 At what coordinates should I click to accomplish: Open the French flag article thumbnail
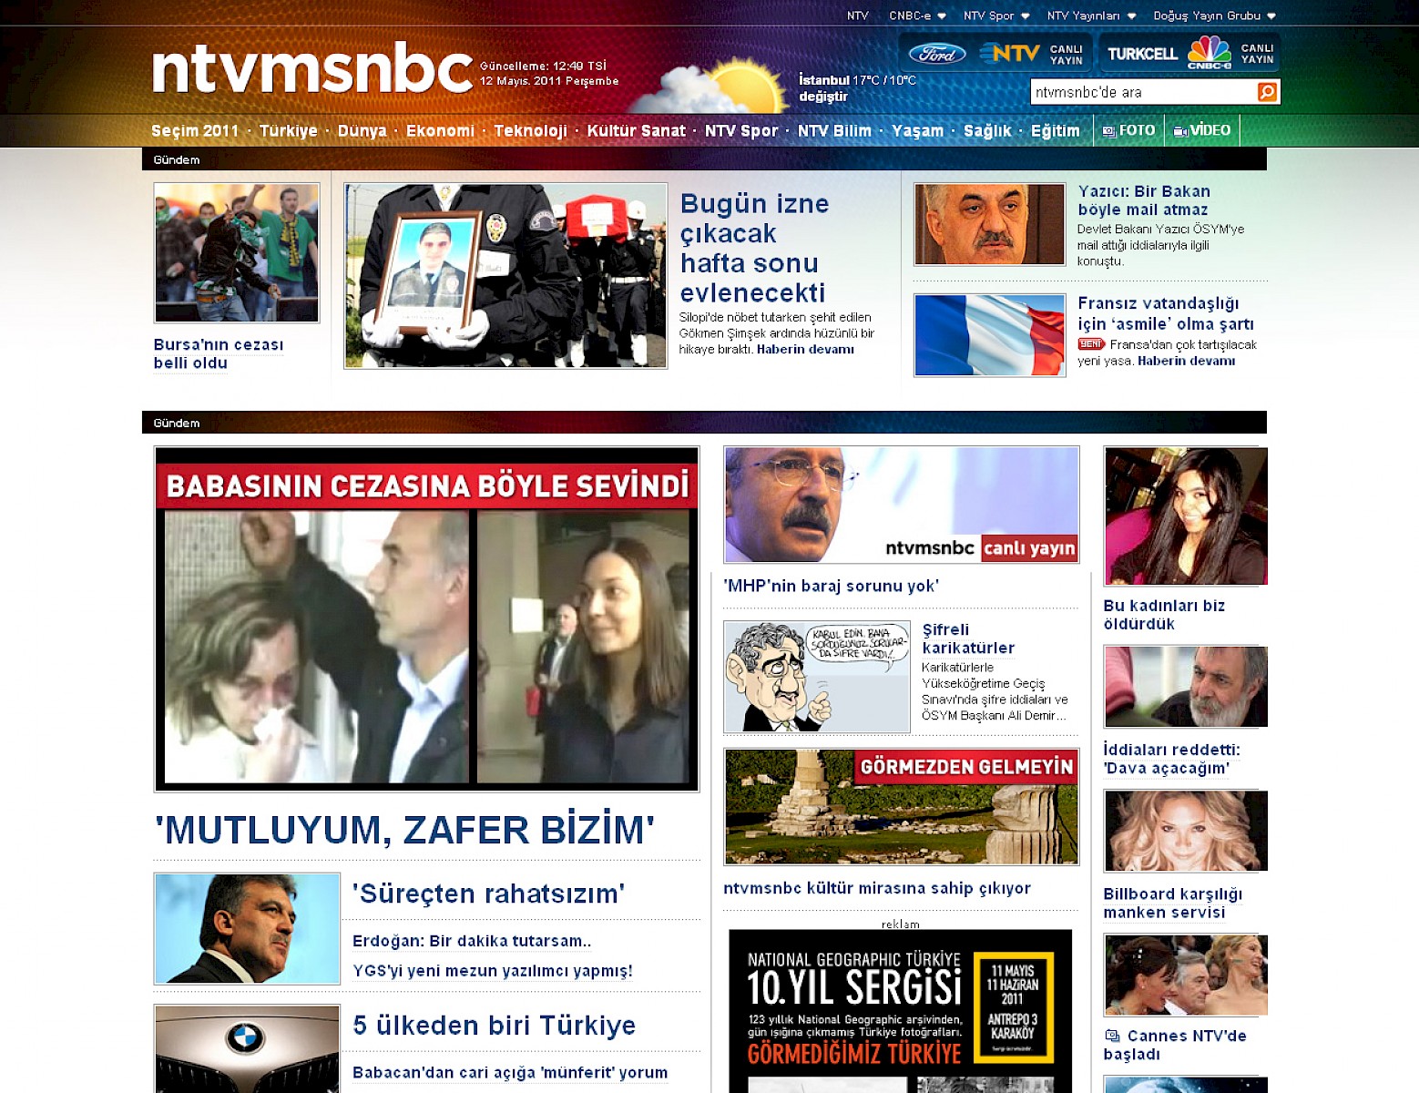click(989, 335)
